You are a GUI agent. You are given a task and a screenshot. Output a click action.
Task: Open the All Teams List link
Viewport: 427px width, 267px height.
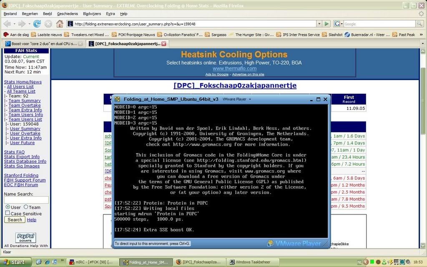coord(21,91)
